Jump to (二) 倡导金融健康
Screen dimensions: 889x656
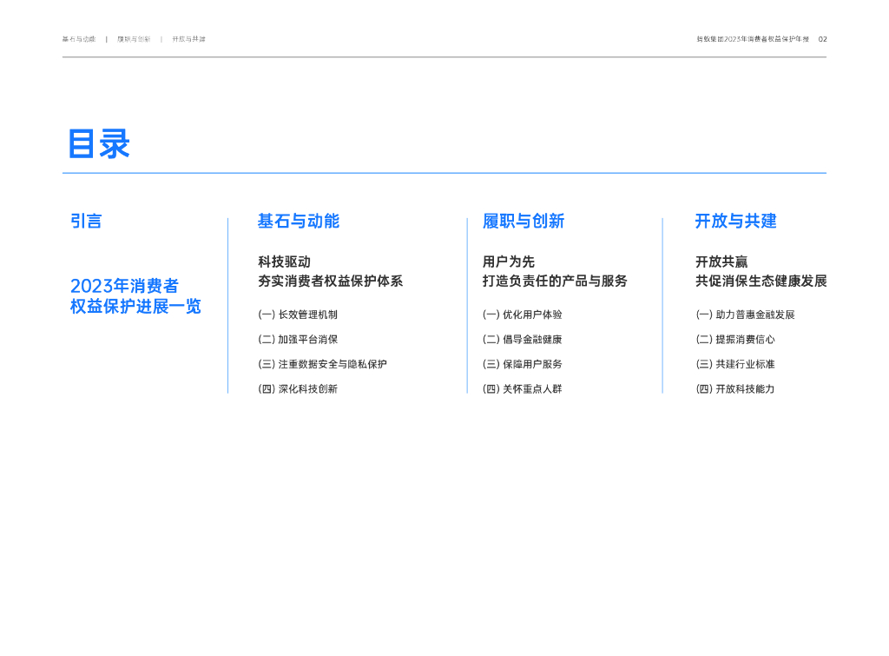[x=522, y=340]
